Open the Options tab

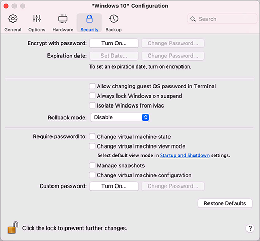(37, 23)
